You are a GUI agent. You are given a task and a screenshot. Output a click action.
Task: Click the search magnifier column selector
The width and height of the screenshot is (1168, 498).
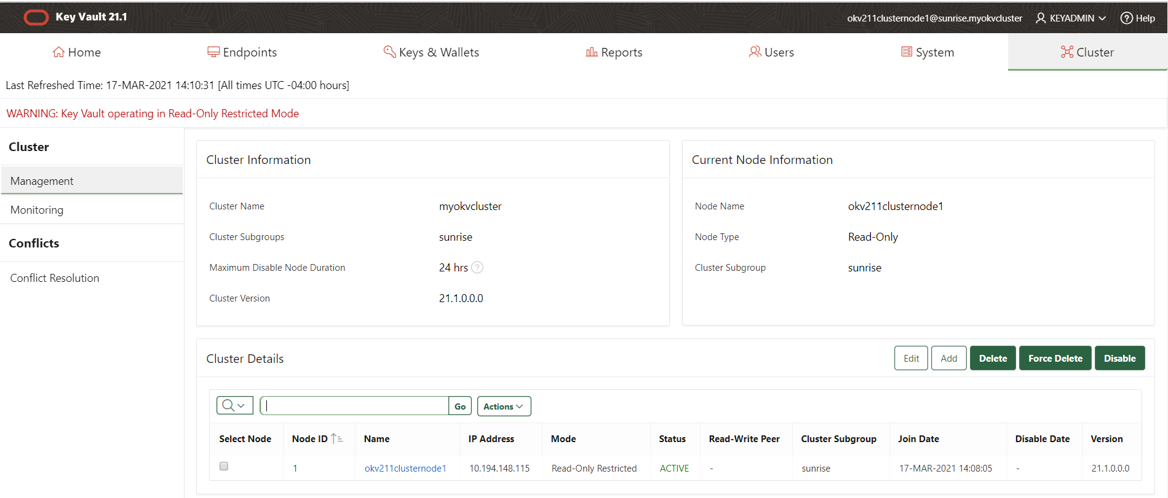pyautogui.click(x=235, y=406)
